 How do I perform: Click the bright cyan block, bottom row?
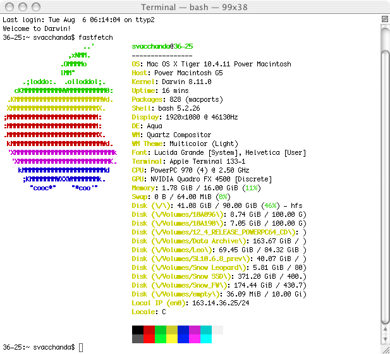206,339
